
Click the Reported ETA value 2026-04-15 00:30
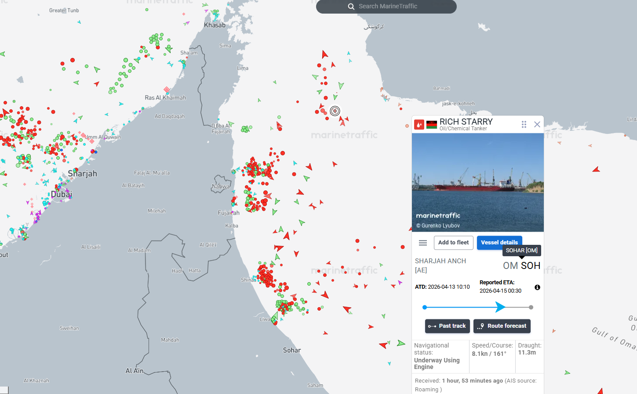tap(500, 291)
